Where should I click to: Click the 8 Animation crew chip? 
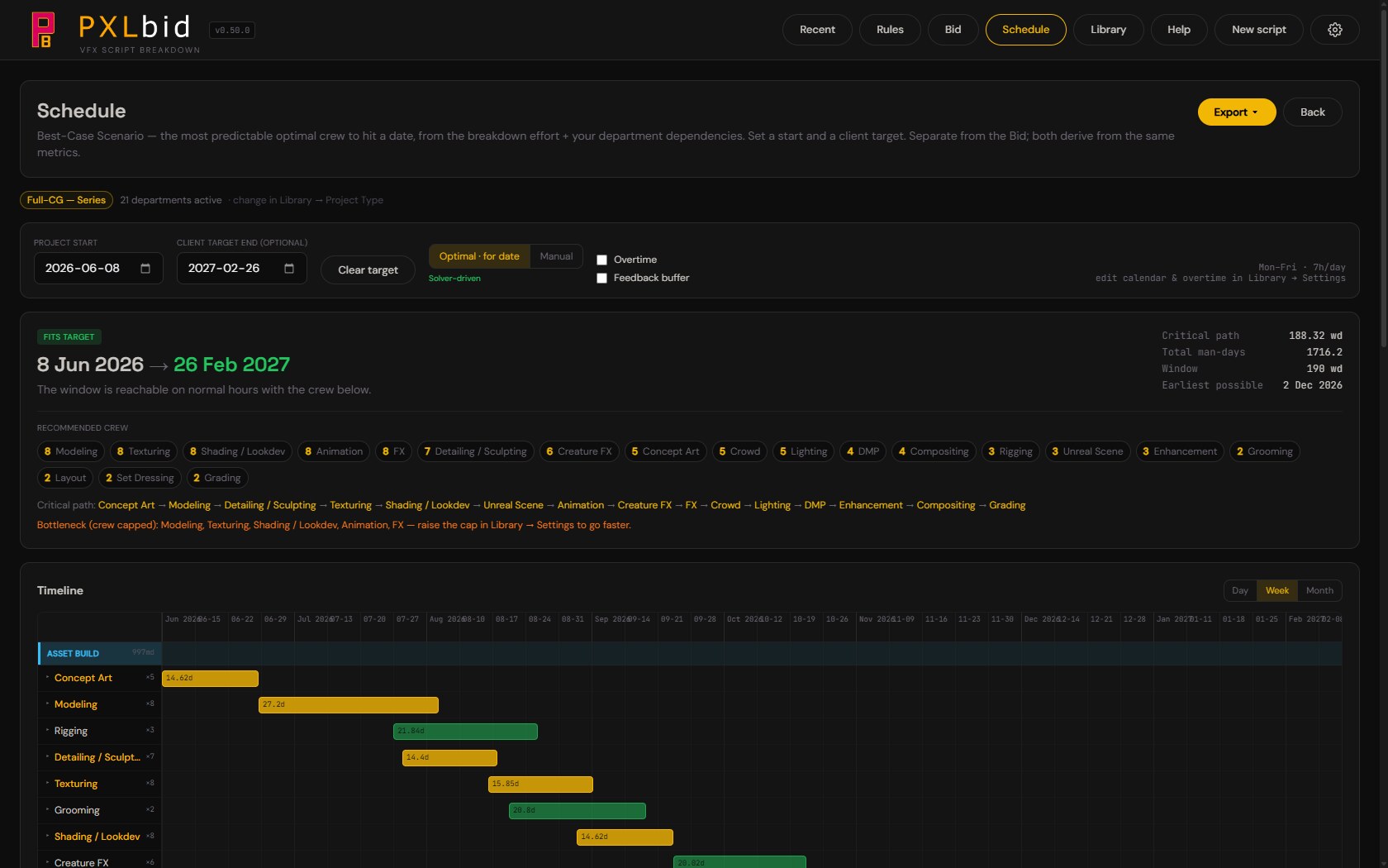(334, 451)
